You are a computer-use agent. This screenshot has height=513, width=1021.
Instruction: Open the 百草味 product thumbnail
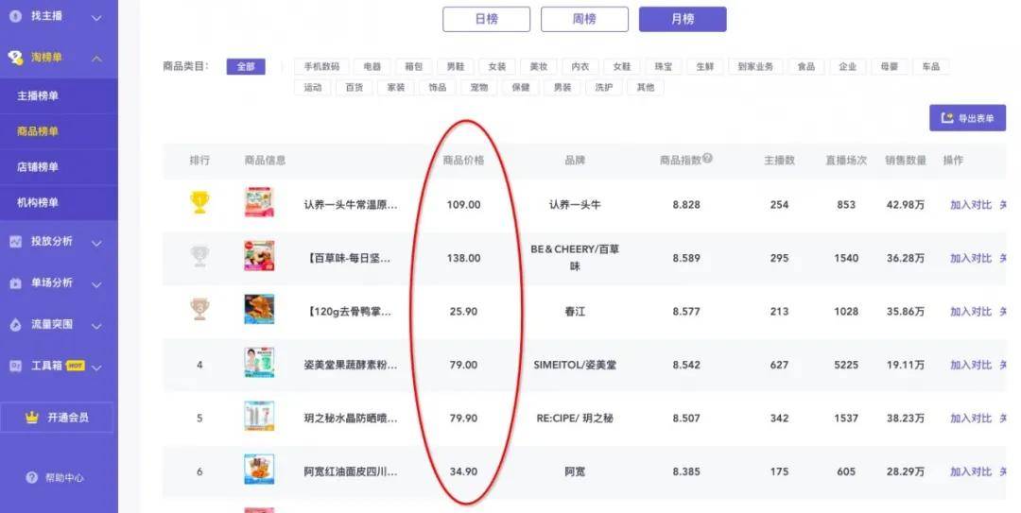(259, 256)
